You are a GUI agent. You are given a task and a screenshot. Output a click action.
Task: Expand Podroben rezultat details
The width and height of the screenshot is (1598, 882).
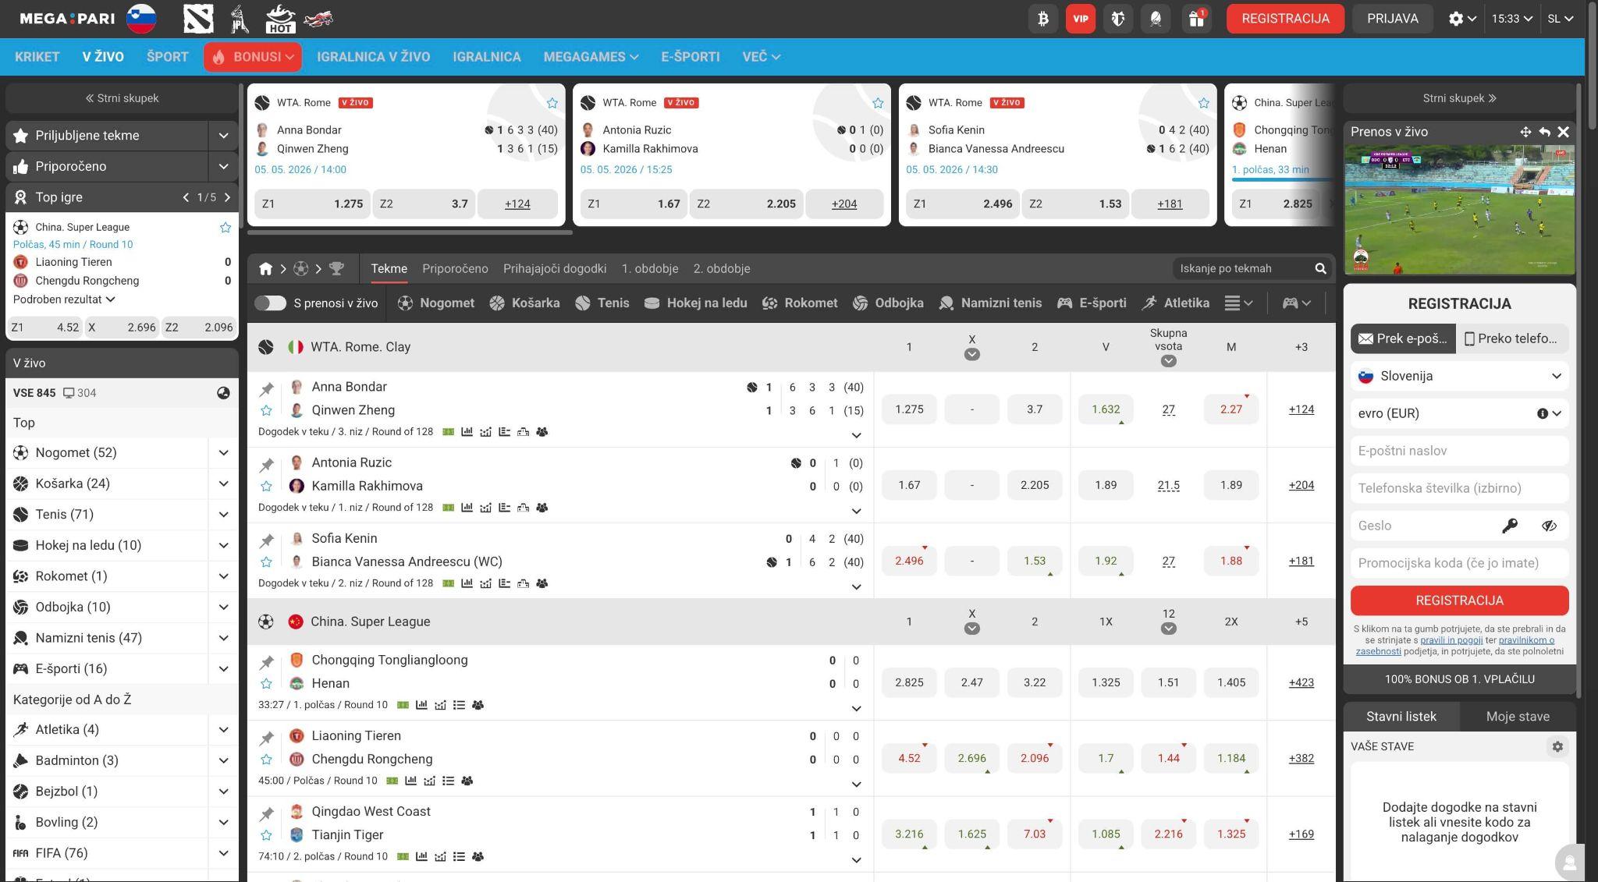point(64,299)
